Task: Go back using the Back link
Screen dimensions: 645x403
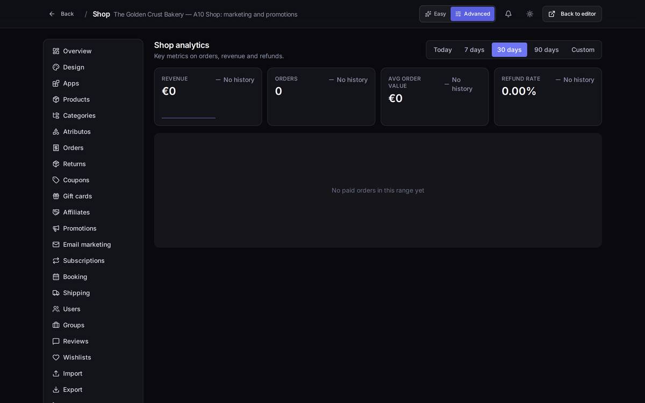Action: point(61,14)
